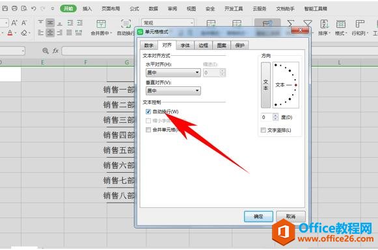This screenshot has height=250, width=378.
Task: Select column E header
Action: [x=43, y=62]
